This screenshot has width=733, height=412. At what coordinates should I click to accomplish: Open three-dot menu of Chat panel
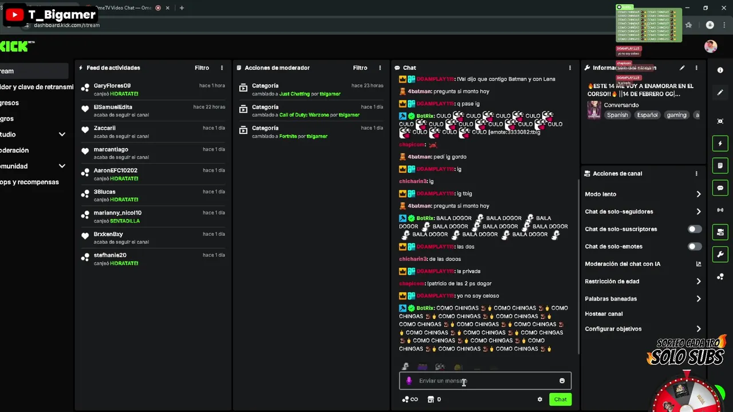coord(570,68)
